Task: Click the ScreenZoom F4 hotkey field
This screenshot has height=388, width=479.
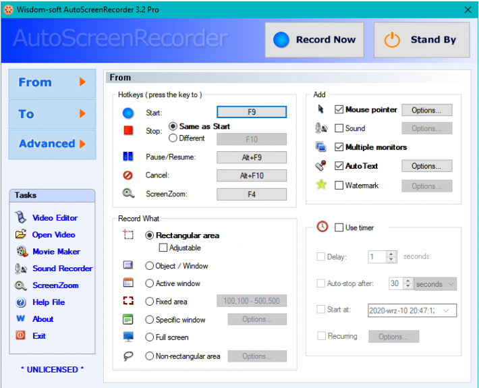Action: coord(252,194)
